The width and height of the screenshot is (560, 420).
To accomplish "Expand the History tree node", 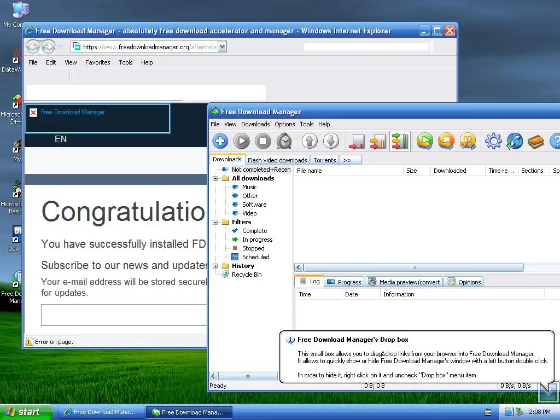I will (215, 266).
